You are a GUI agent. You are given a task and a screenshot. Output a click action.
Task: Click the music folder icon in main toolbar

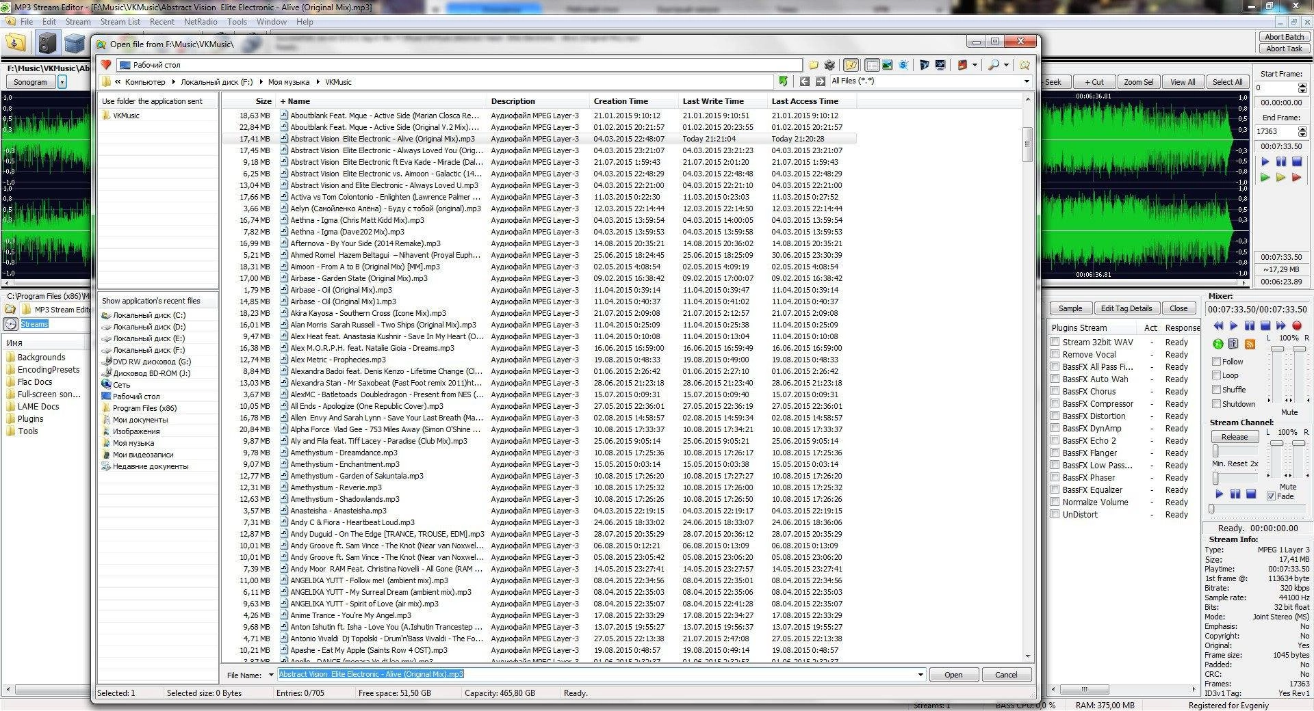click(15, 43)
